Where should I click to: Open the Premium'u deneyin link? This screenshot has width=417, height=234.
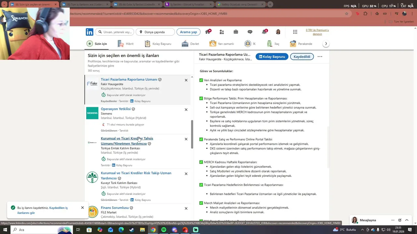(317, 32)
